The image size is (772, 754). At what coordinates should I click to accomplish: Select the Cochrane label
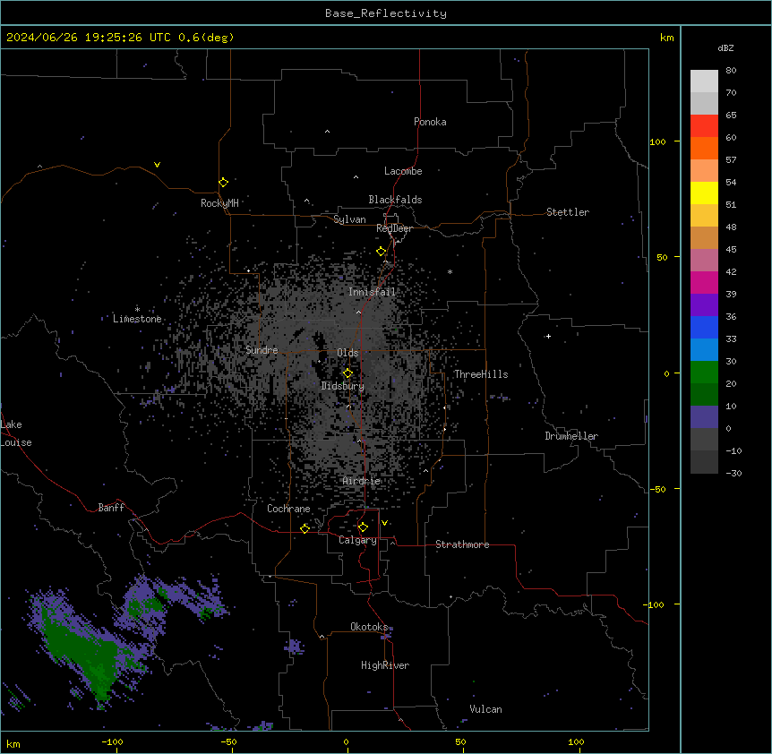pyautogui.click(x=288, y=509)
